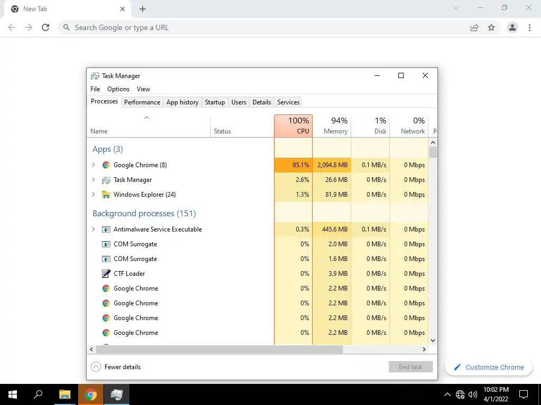This screenshot has height=405, width=541.
Task: Switch to the Services tab
Action: click(x=288, y=102)
